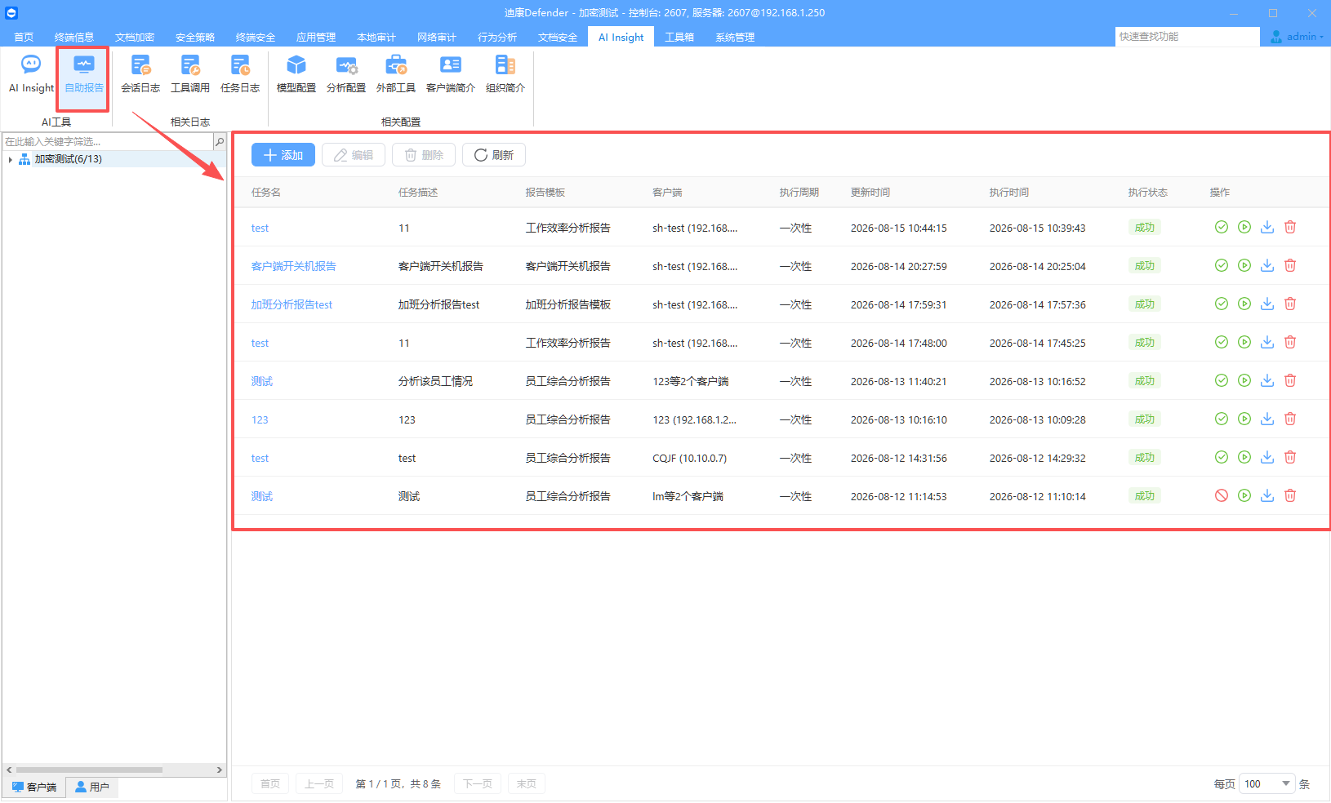Run the 客户端开关机报告 task with the play icon
Viewport: 1331px width, 803px height.
click(1244, 265)
